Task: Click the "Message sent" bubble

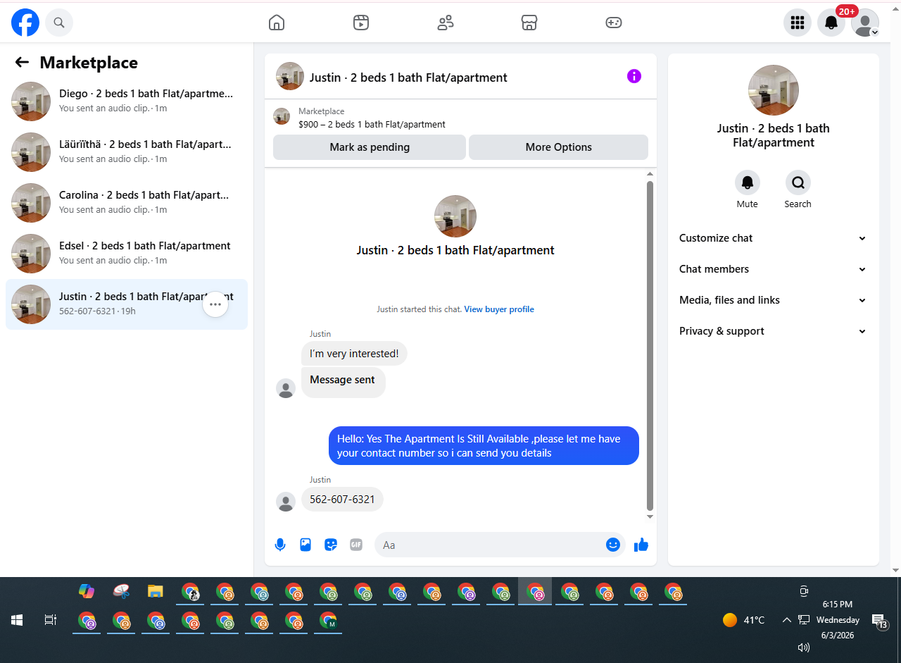Action: (344, 382)
